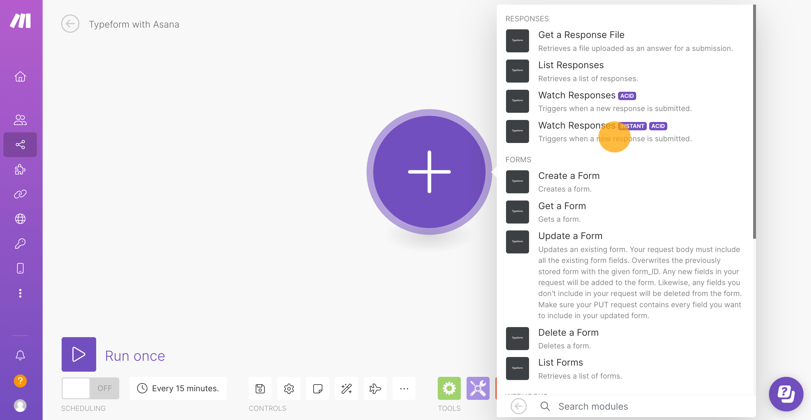Click the purple tools wrench icon

click(477, 389)
